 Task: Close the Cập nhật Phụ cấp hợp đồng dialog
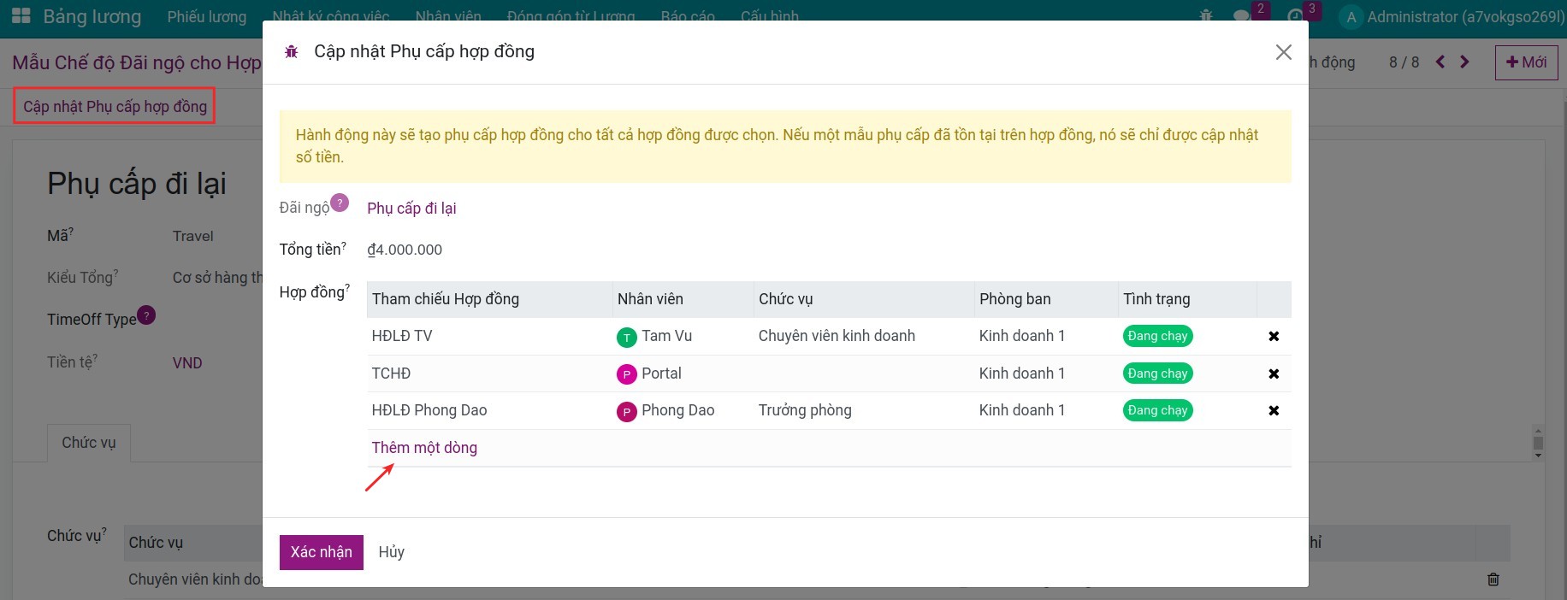(x=1283, y=52)
